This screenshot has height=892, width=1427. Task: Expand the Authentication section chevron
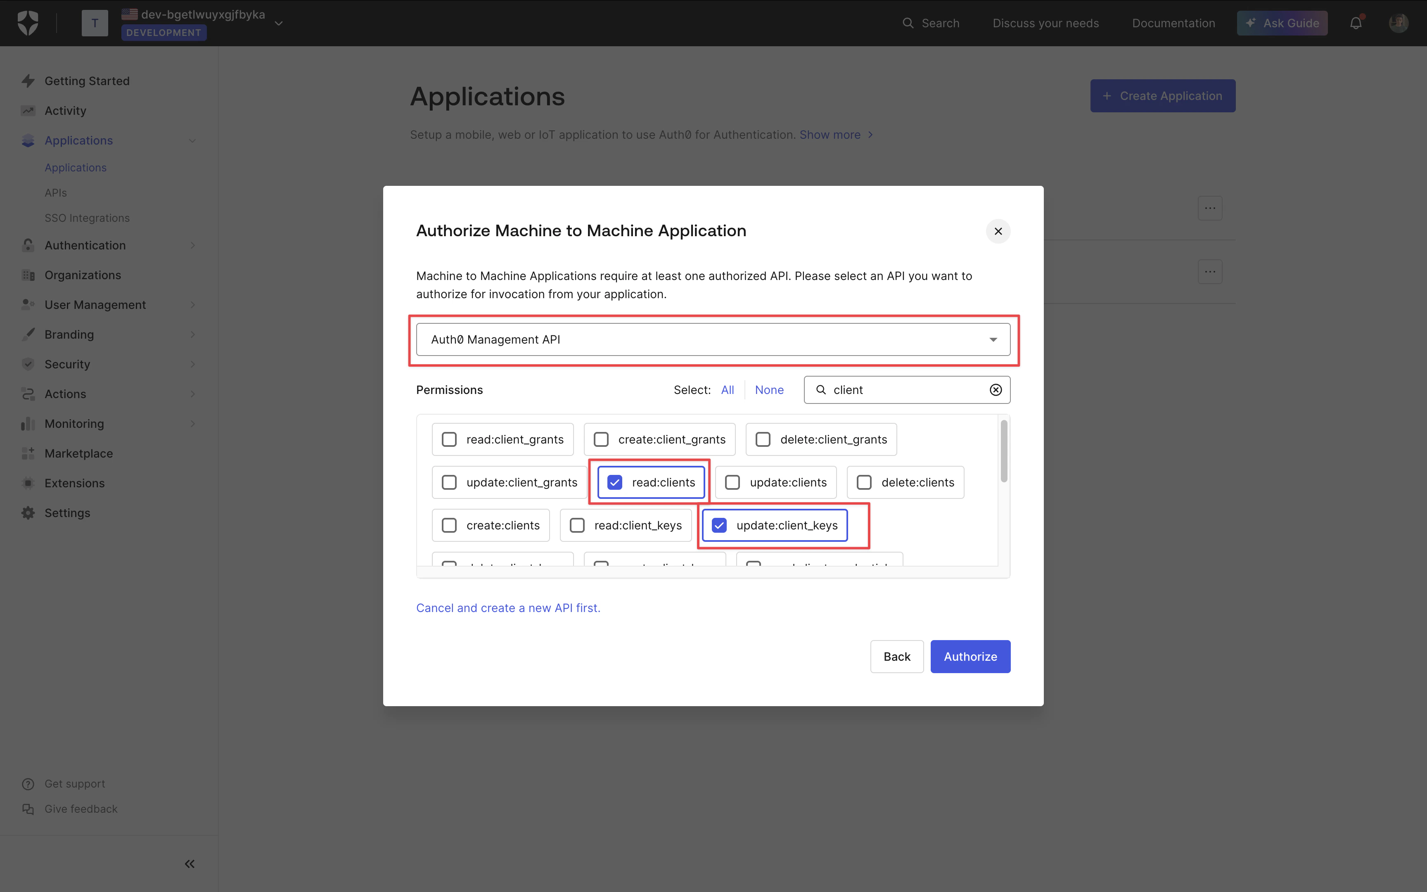click(x=192, y=245)
